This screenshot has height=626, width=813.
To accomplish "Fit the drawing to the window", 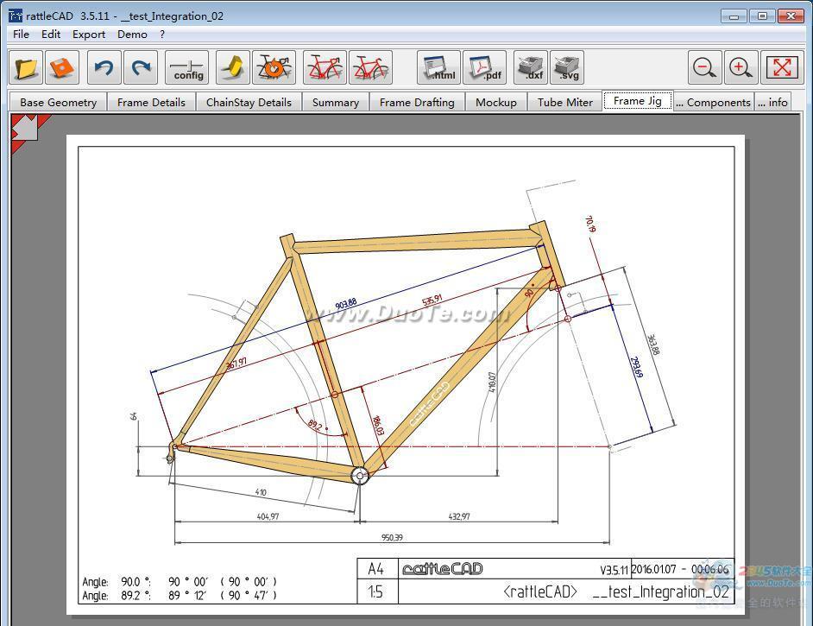I will coord(782,67).
